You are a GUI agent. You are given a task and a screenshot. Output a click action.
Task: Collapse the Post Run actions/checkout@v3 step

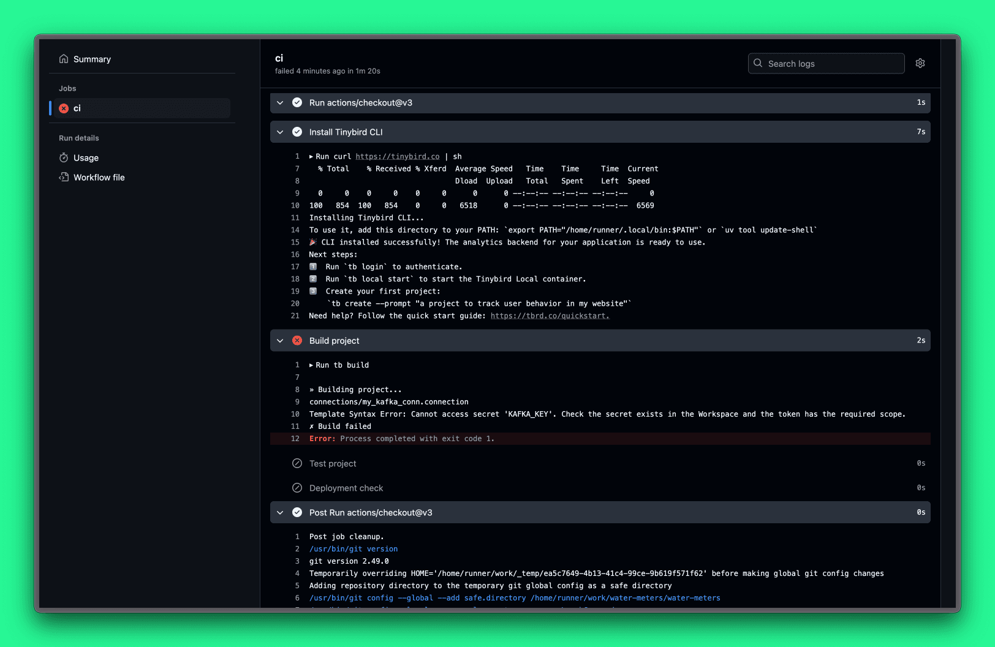point(280,512)
